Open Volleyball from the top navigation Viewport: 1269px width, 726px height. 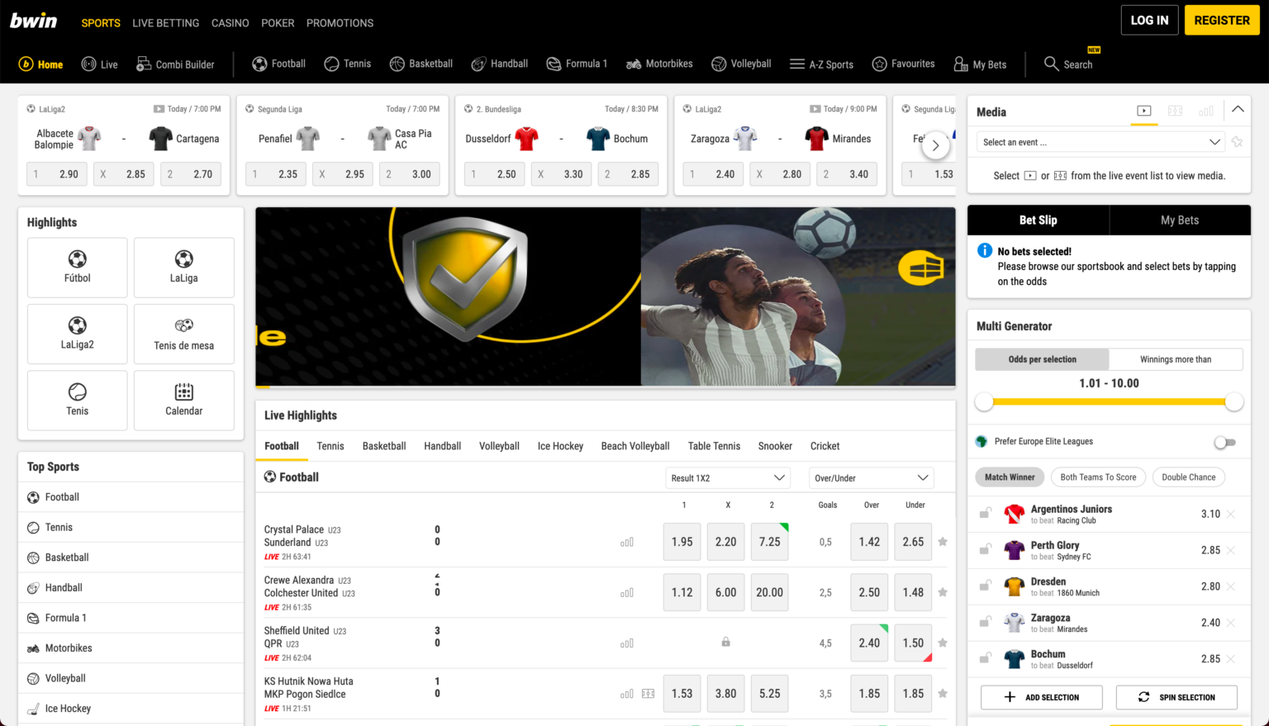click(741, 64)
